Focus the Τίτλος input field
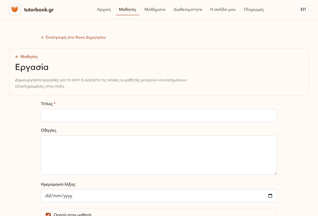Screen dimensions: 318x216 [x=159, y=115]
